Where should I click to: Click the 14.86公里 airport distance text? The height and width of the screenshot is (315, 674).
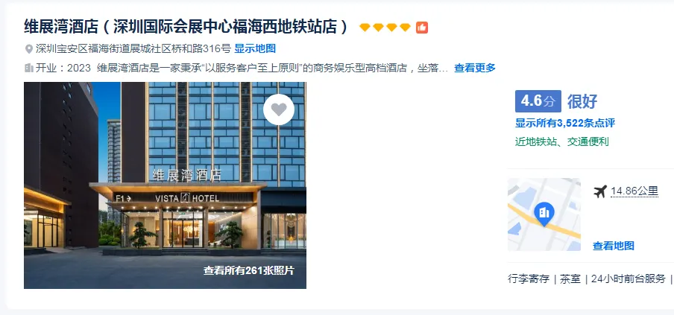[x=634, y=191]
